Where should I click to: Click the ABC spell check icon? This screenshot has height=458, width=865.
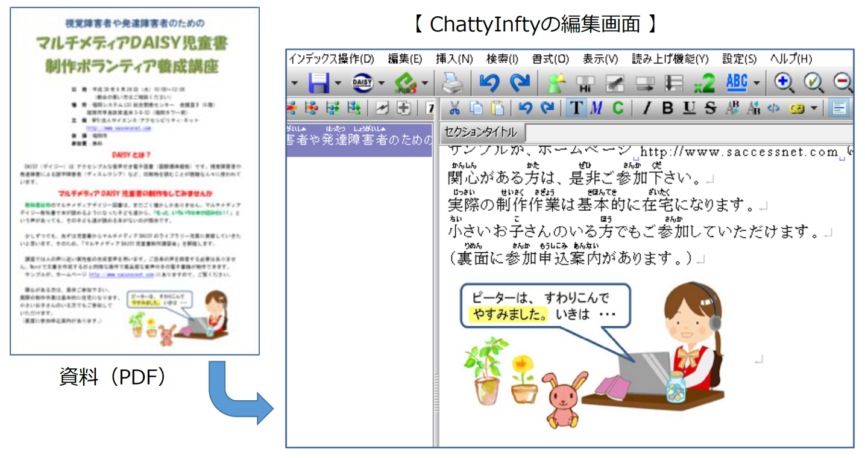737,82
